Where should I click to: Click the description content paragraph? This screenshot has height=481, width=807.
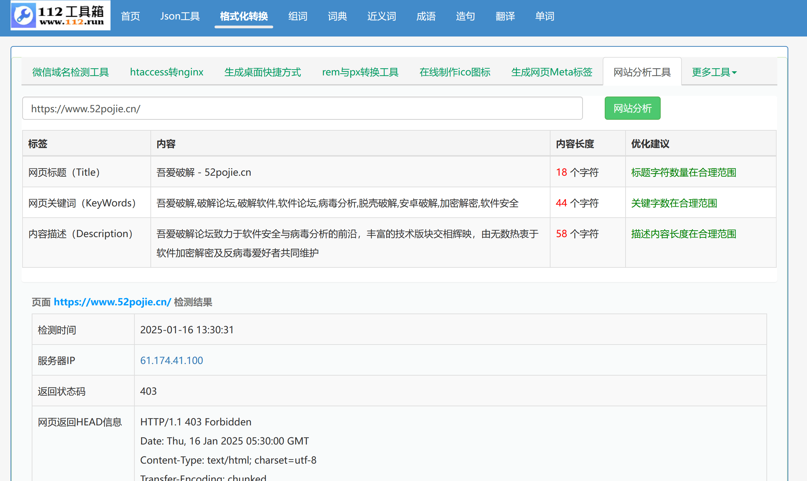pyautogui.click(x=348, y=243)
